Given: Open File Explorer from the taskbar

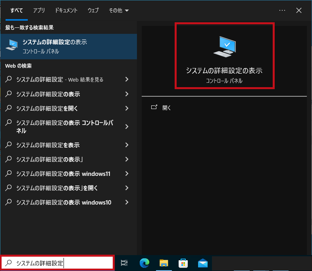Looking at the screenshot, I should click(164, 263).
